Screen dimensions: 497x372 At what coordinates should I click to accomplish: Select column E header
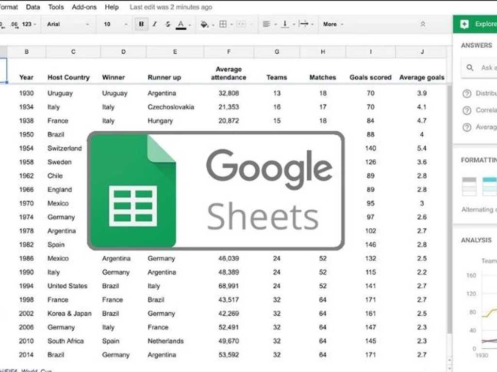[x=175, y=51]
